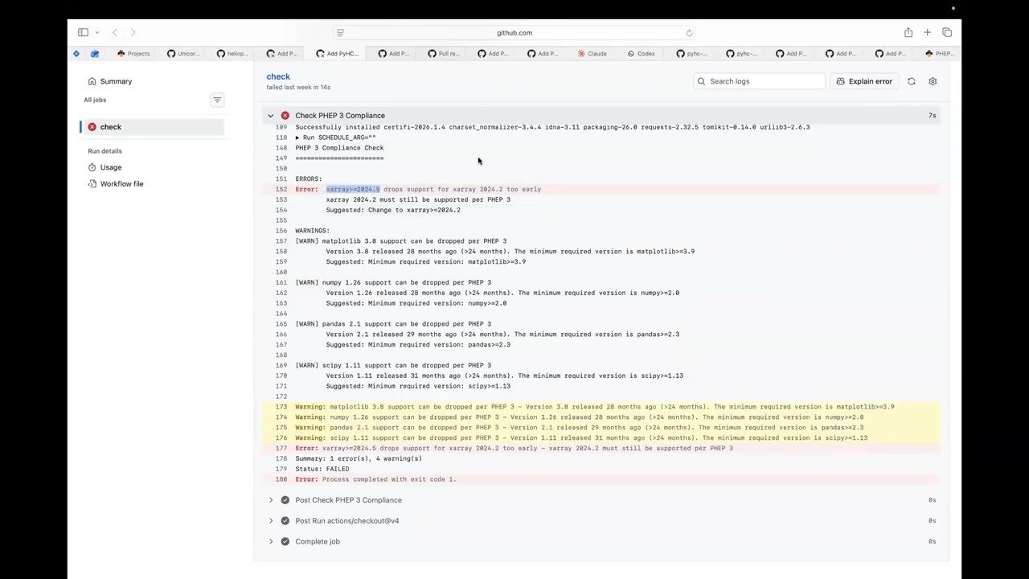The height and width of the screenshot is (579, 1029).
Task: Expand the Post Run actions/checkout@v4 step
Action: [x=271, y=521]
